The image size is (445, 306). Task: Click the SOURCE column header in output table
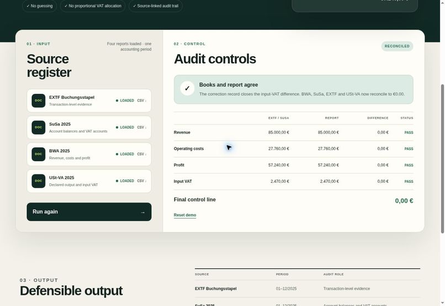click(202, 275)
